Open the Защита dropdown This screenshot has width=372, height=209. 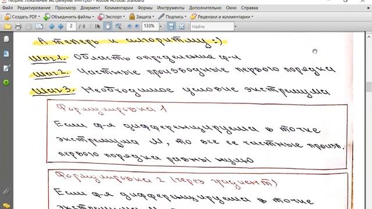[x=142, y=17]
